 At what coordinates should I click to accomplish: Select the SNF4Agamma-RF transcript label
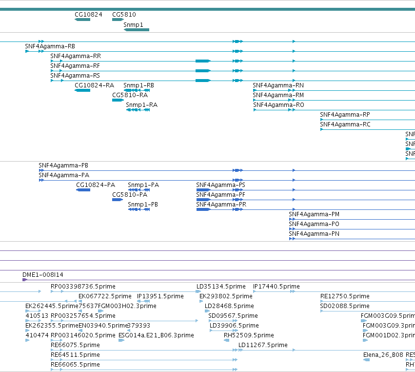click(x=75, y=66)
